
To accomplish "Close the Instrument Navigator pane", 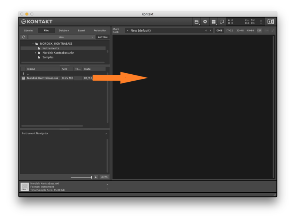I will (106, 133).
